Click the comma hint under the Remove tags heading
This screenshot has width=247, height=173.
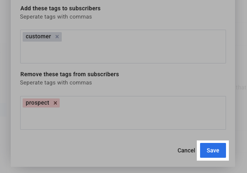pos(56,83)
